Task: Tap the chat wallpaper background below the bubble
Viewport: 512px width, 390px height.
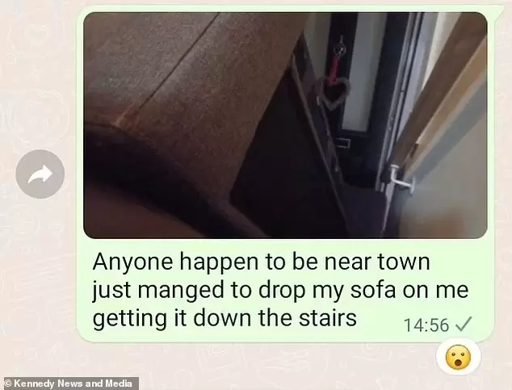Action: 229,363
